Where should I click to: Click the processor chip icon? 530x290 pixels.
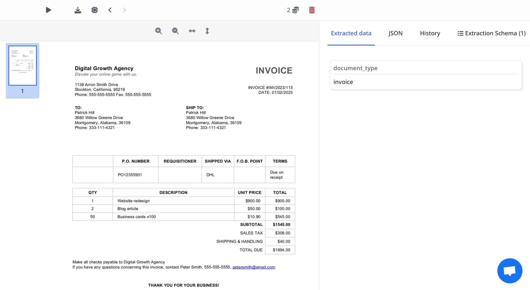(x=94, y=10)
